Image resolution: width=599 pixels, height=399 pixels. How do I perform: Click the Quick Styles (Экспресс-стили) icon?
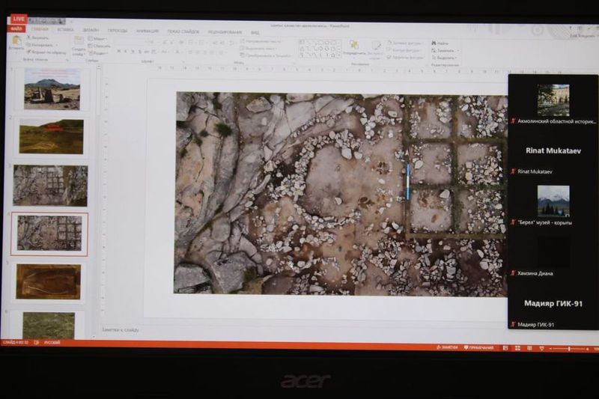tap(377, 48)
